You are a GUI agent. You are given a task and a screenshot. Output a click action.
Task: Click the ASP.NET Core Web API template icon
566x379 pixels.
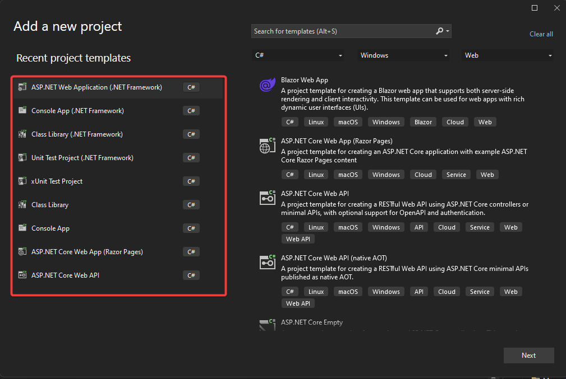coord(266,198)
